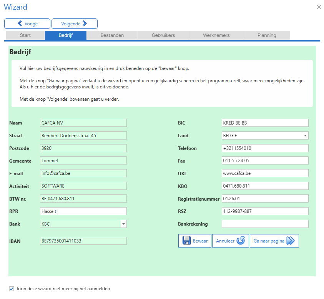Screen dimensions: 324x299
Task: Open the Gebruikers tab
Action: point(163,35)
